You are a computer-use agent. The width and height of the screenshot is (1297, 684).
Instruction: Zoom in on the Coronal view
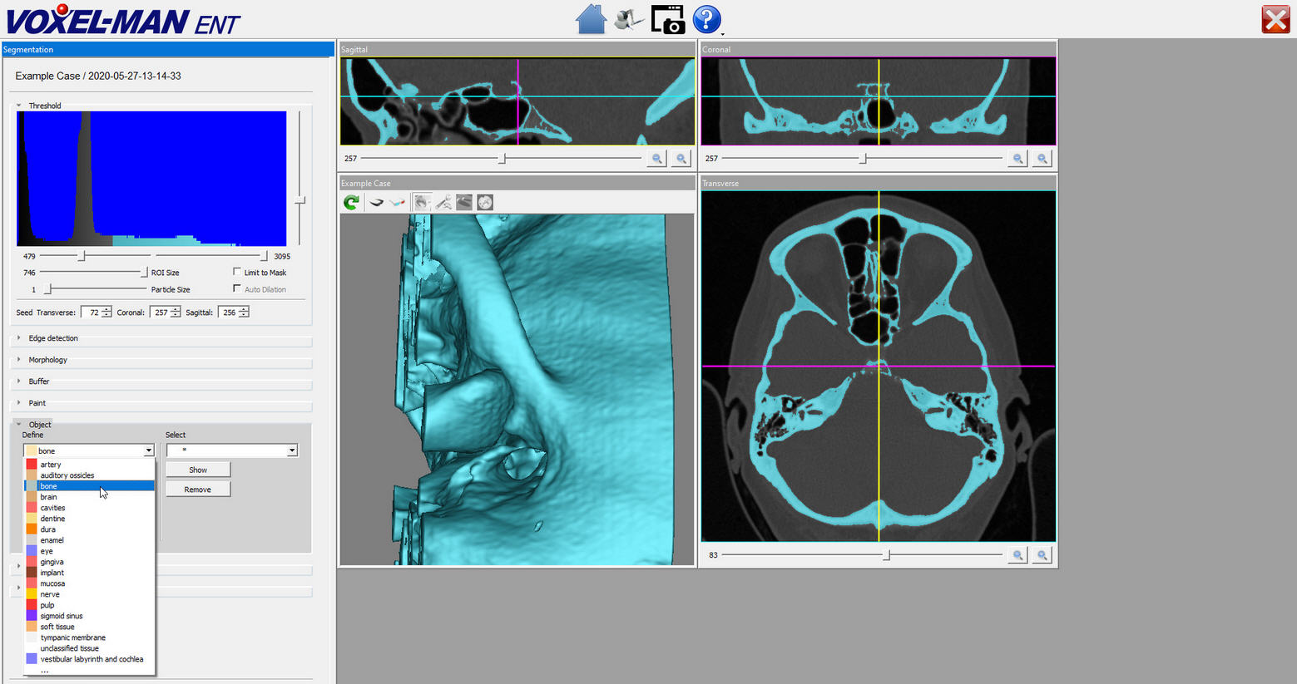pos(1042,159)
